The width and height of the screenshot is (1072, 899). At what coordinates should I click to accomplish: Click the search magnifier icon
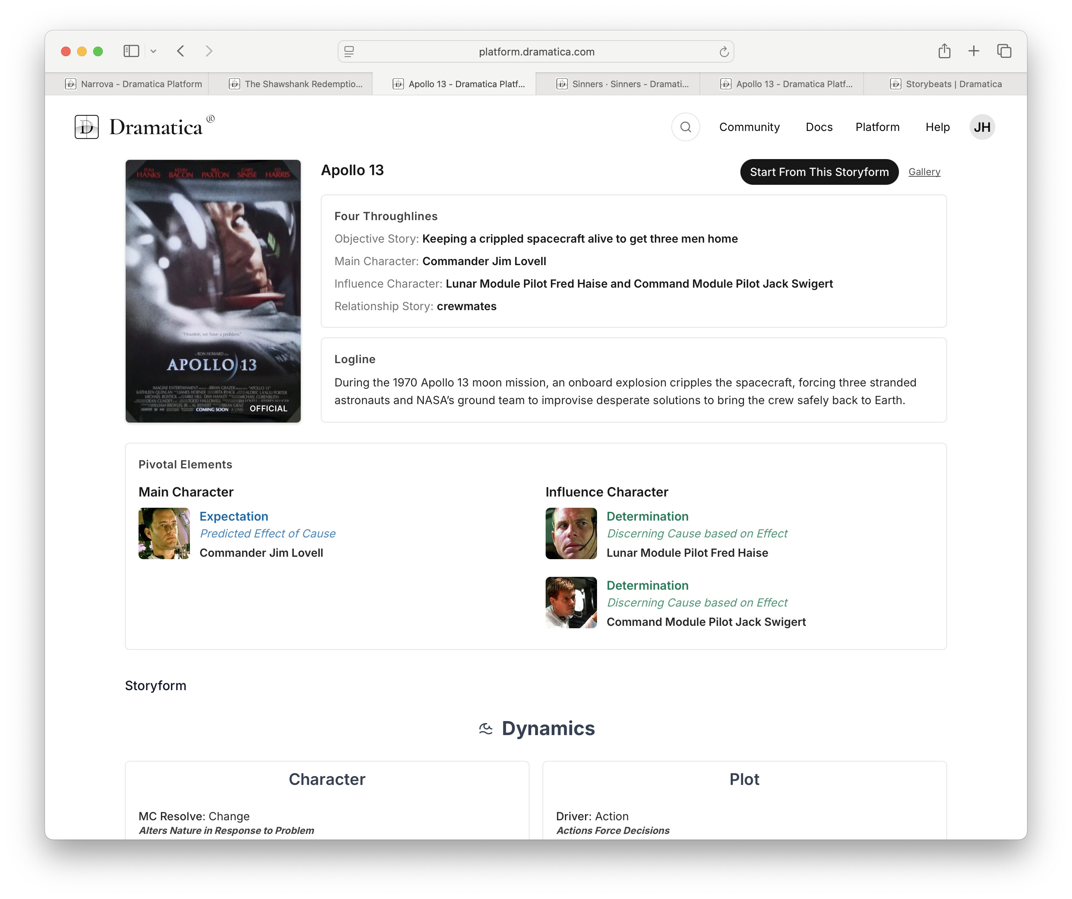point(685,127)
